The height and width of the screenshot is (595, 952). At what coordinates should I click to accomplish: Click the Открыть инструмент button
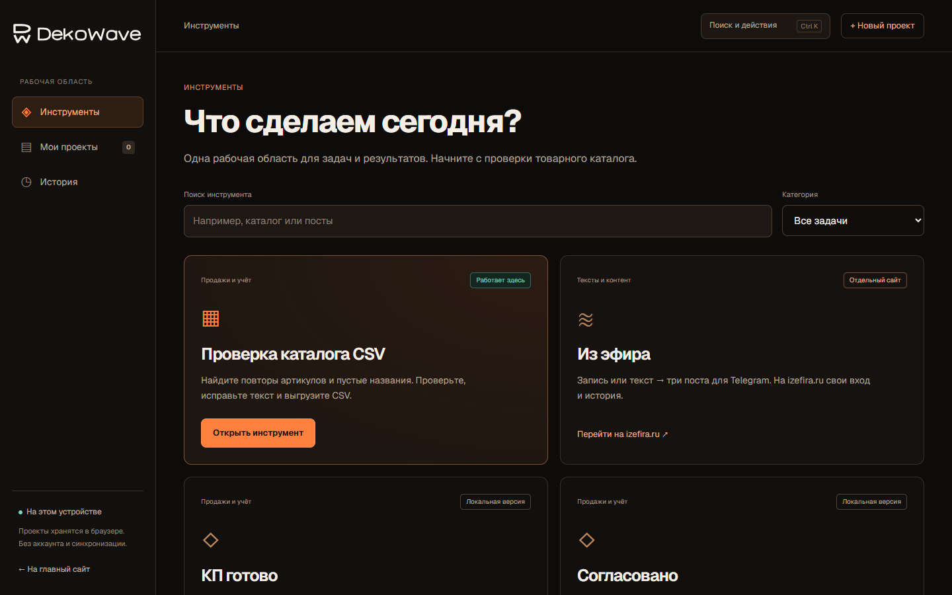258,433
